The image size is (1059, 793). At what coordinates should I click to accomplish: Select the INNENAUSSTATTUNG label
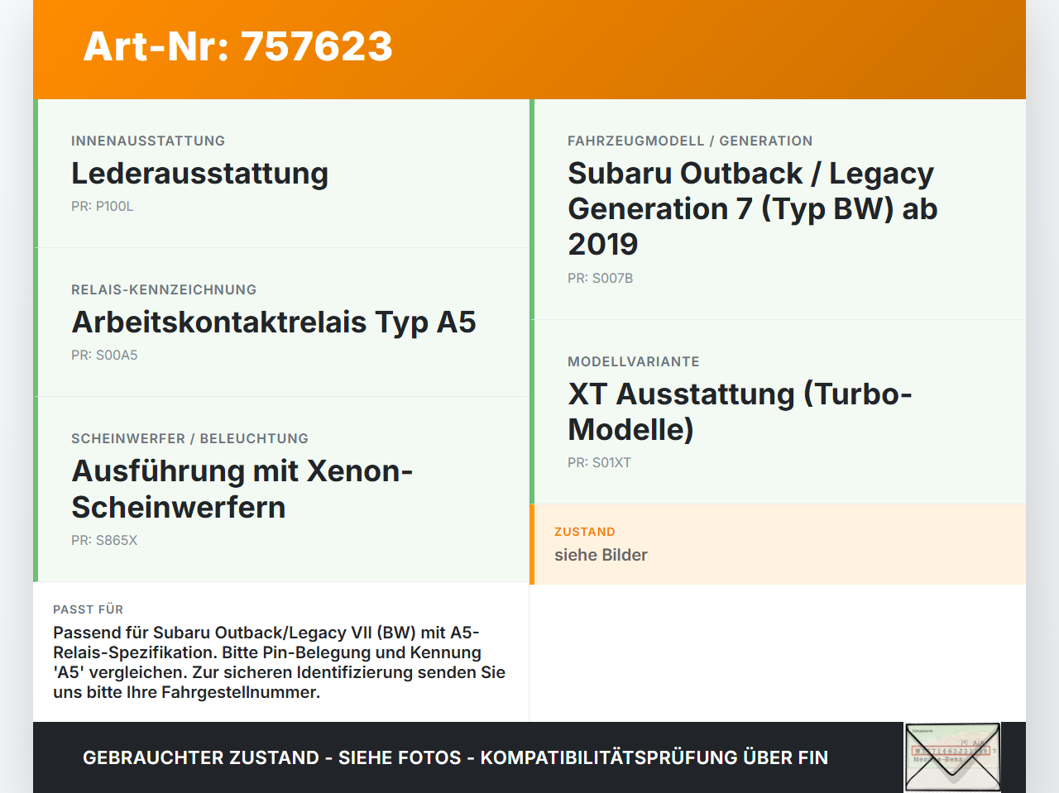[148, 141]
